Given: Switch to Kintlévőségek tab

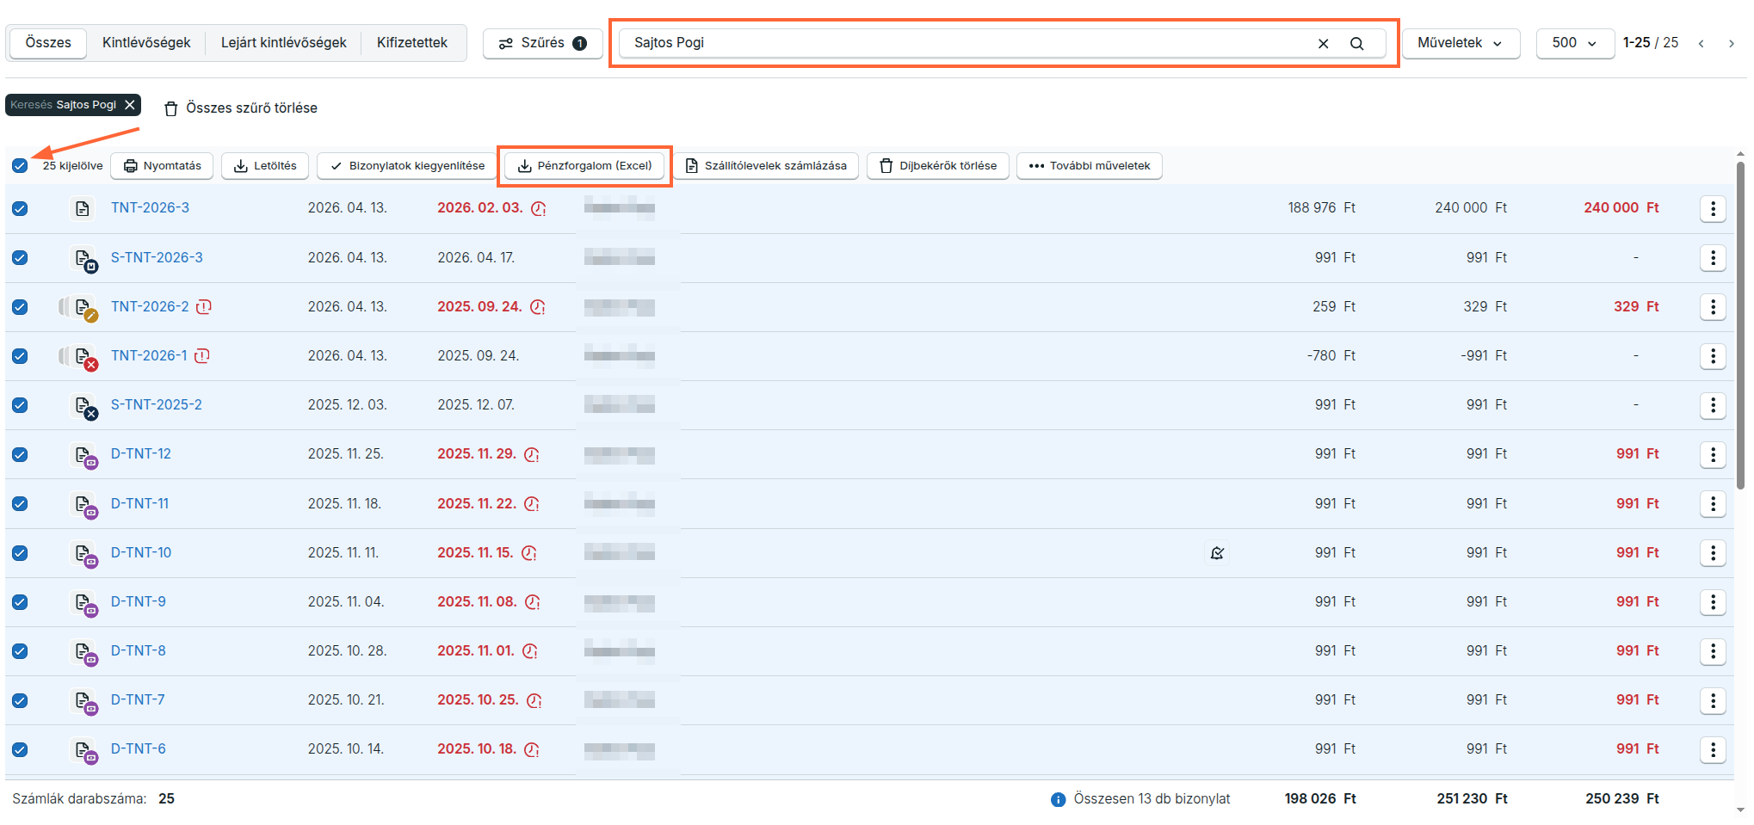Looking at the screenshot, I should 146,43.
